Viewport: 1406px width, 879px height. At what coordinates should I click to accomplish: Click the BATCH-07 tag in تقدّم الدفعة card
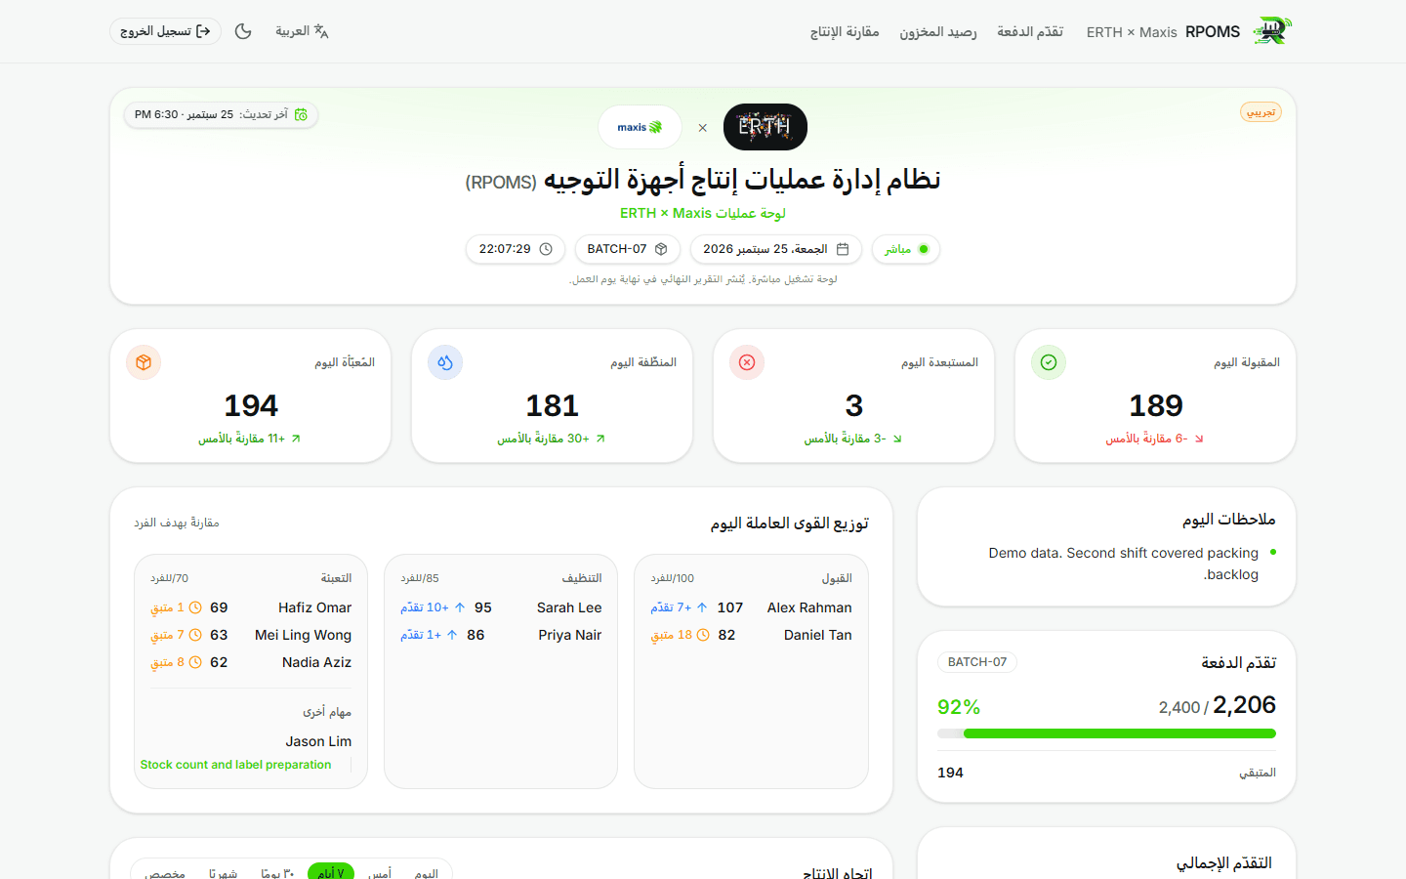[977, 662]
